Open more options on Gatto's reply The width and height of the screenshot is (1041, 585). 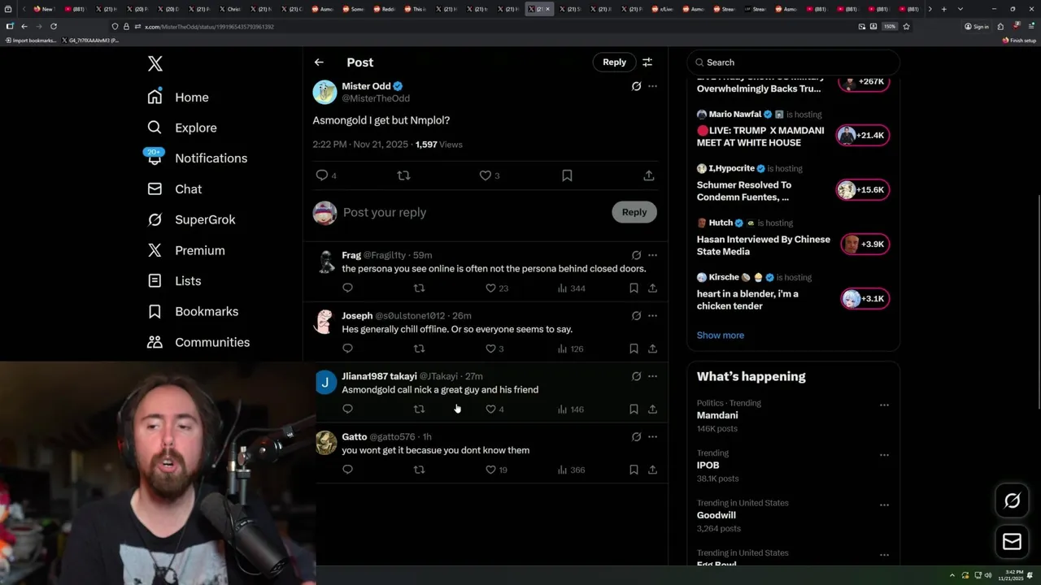(652, 436)
